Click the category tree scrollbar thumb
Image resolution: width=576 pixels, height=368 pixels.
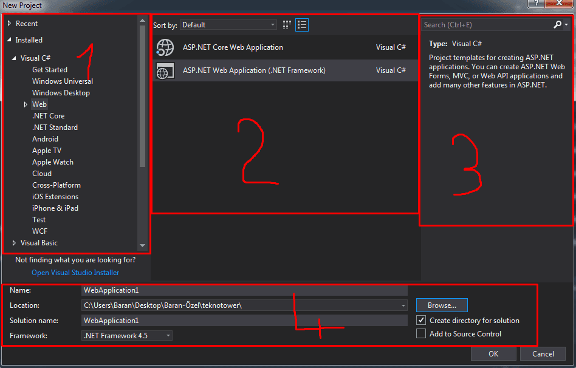click(143, 96)
